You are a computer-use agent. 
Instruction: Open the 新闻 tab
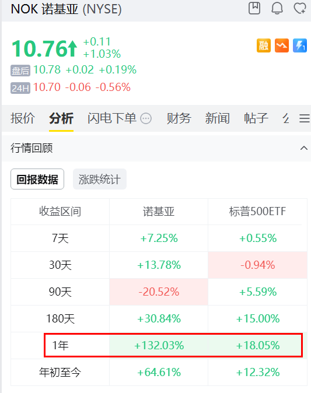218,118
